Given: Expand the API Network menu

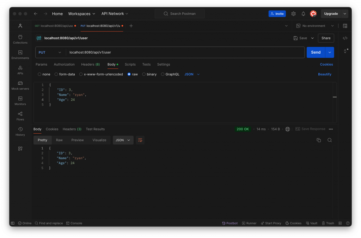Looking at the screenshot, I should [115, 14].
